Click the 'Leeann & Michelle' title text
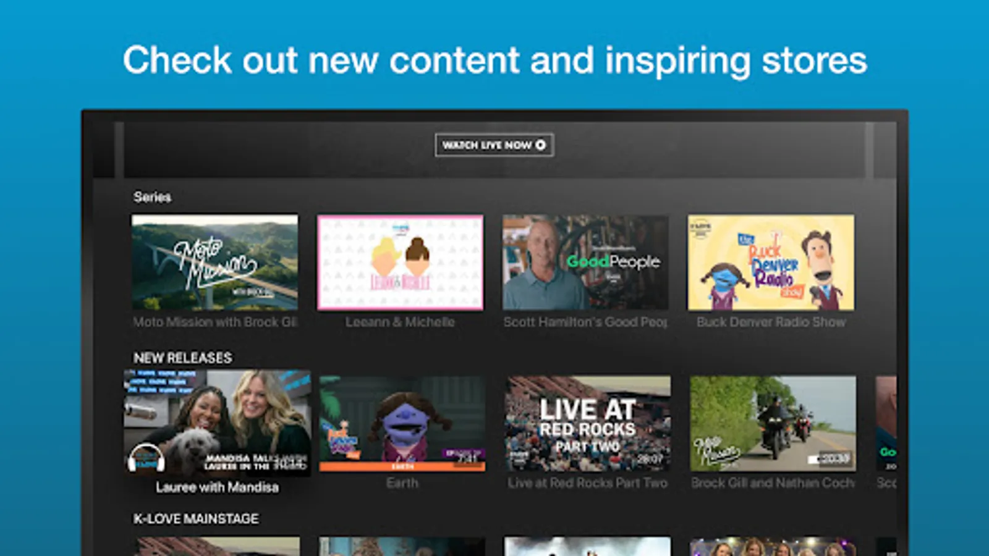 point(400,322)
